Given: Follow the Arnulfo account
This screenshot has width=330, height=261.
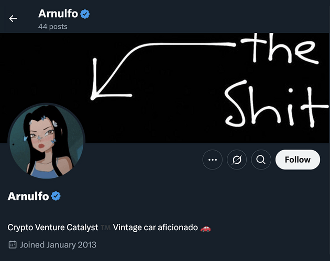Looking at the screenshot, I should [x=298, y=160].
